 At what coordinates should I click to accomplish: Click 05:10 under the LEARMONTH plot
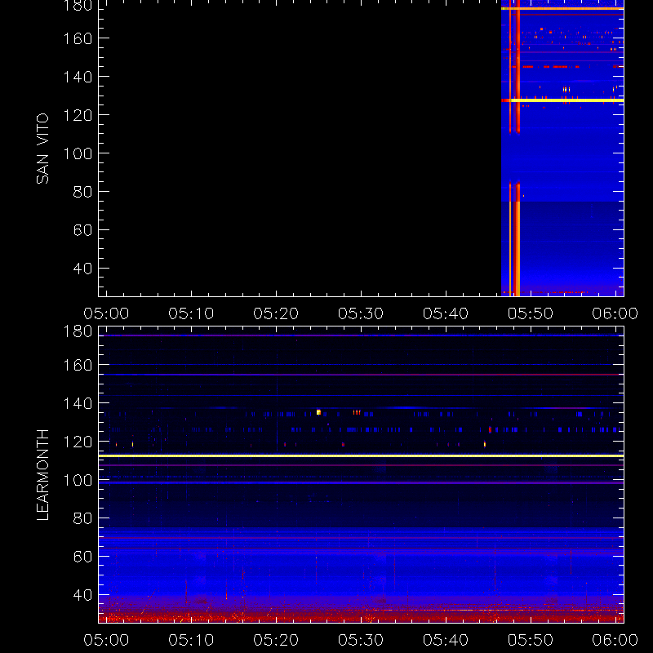[x=191, y=640]
